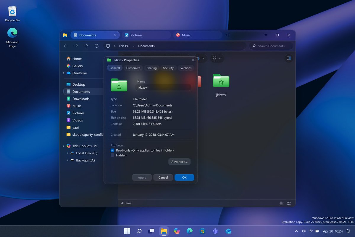Screen dimensions: 355x237
Task: Click the chevron before This PC in address bar
Action: click(114, 46)
